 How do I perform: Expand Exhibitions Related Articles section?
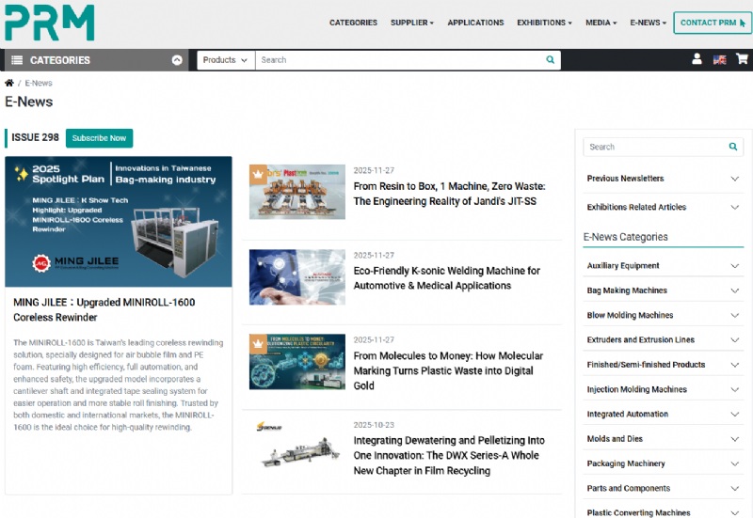click(734, 207)
